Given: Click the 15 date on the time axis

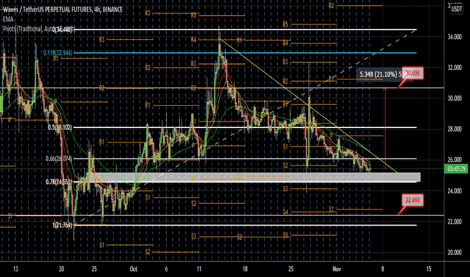Looking at the screenshot, I should tap(429, 269).
